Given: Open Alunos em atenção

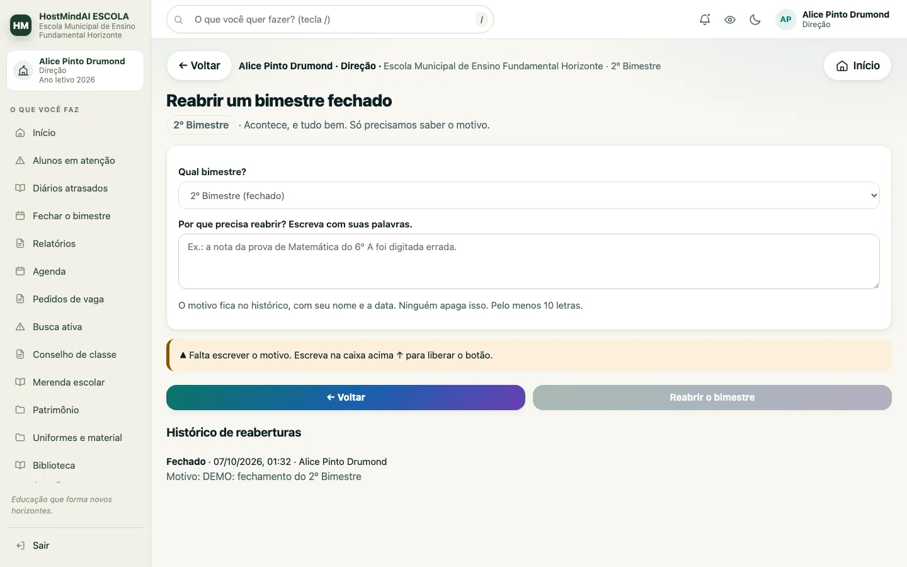Looking at the screenshot, I should pyautogui.click(x=76, y=161).
